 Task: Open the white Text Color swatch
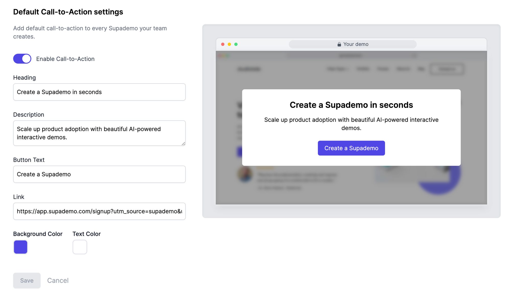[80, 247]
